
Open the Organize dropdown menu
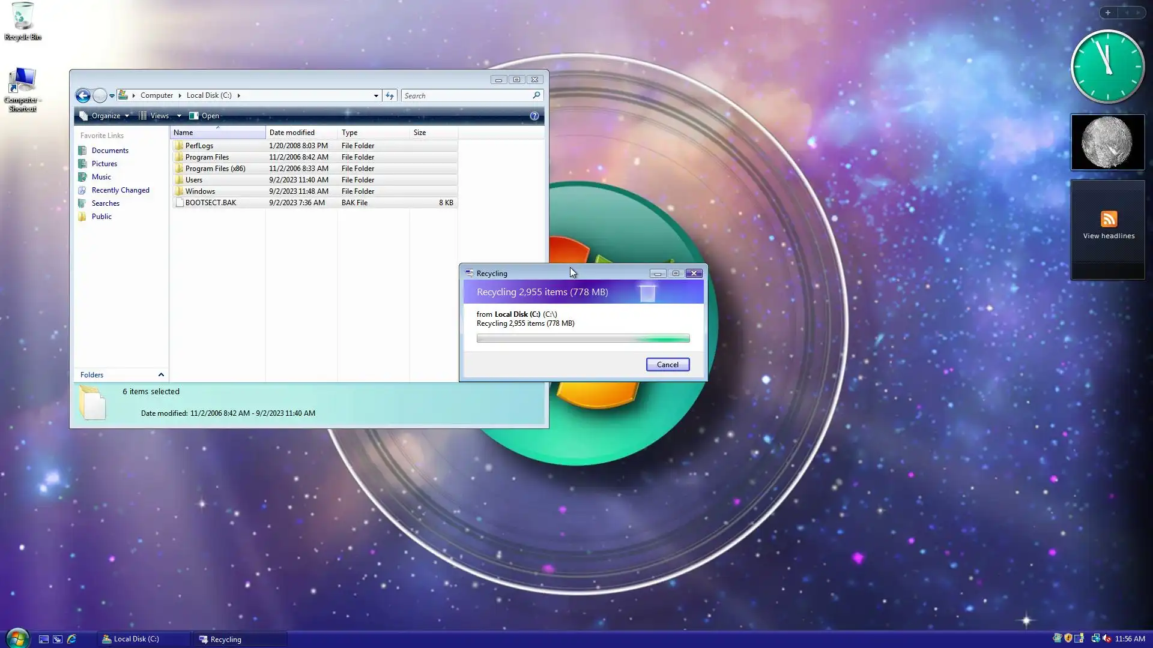[106, 116]
